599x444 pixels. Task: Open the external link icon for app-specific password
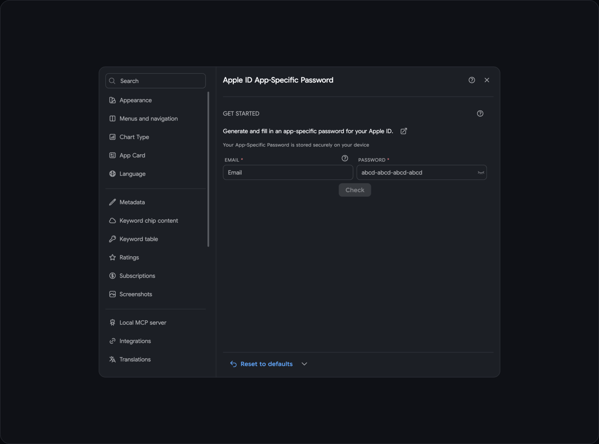(403, 131)
